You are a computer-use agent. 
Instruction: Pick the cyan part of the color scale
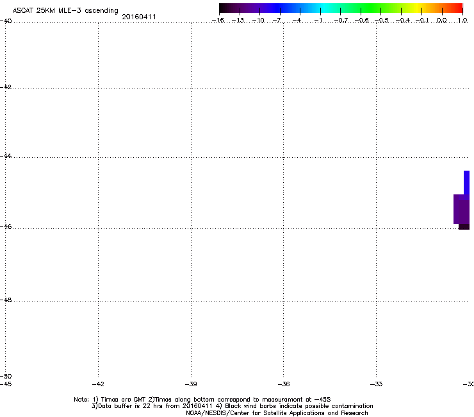tap(325, 8)
